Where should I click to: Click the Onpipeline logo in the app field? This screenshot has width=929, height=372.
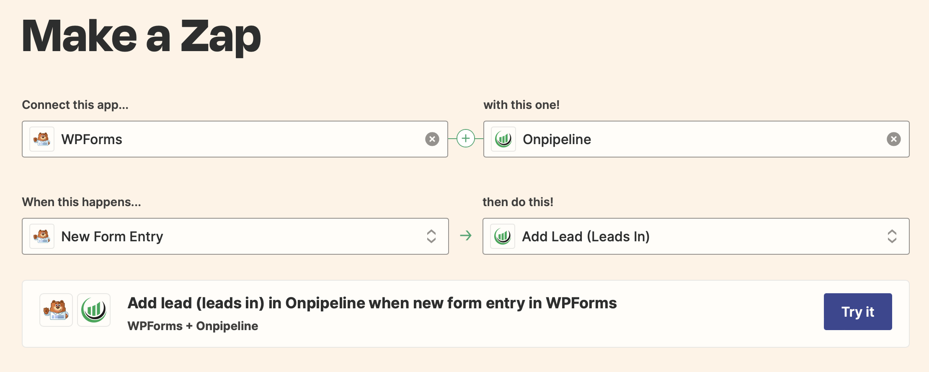tap(503, 139)
